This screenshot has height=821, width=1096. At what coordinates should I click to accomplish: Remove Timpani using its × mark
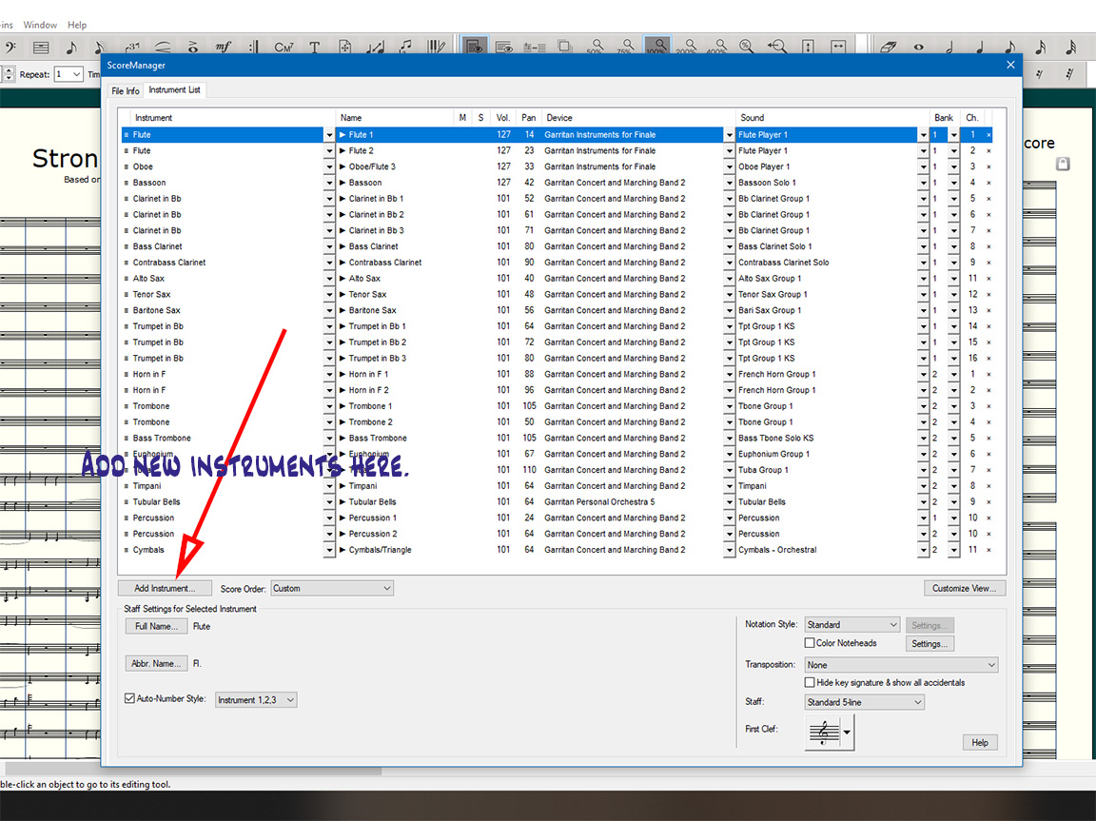tap(988, 486)
